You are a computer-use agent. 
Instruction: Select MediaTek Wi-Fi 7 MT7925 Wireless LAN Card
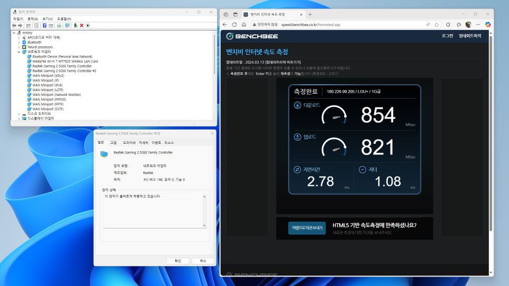coord(65,61)
